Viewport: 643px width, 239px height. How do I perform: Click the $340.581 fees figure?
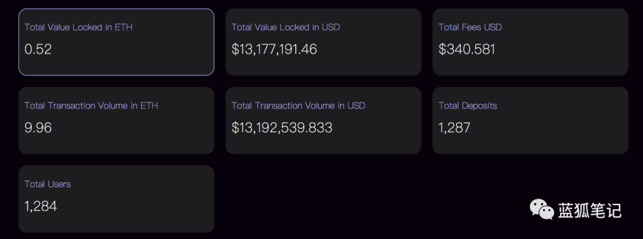[x=467, y=49]
